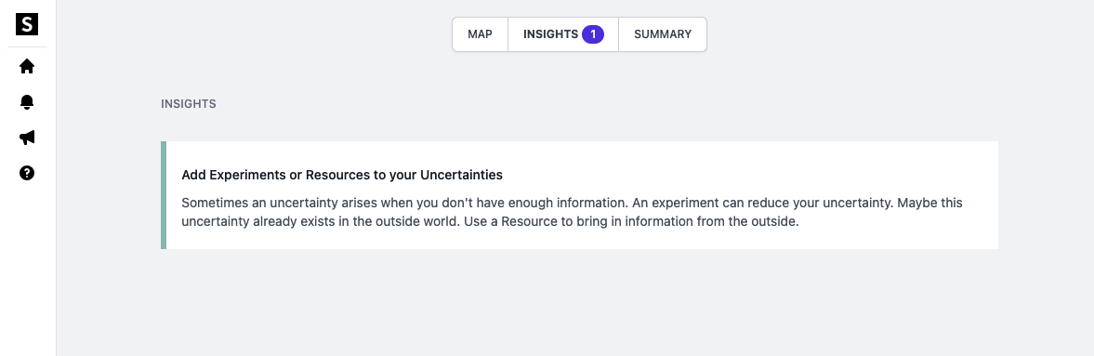Open help question mark icon
The height and width of the screenshot is (356, 1094).
pos(27,173)
